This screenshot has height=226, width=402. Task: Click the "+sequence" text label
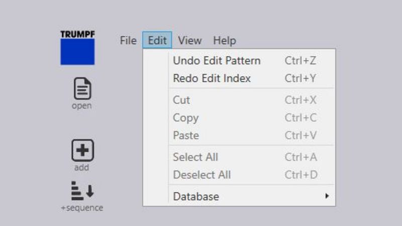click(81, 208)
